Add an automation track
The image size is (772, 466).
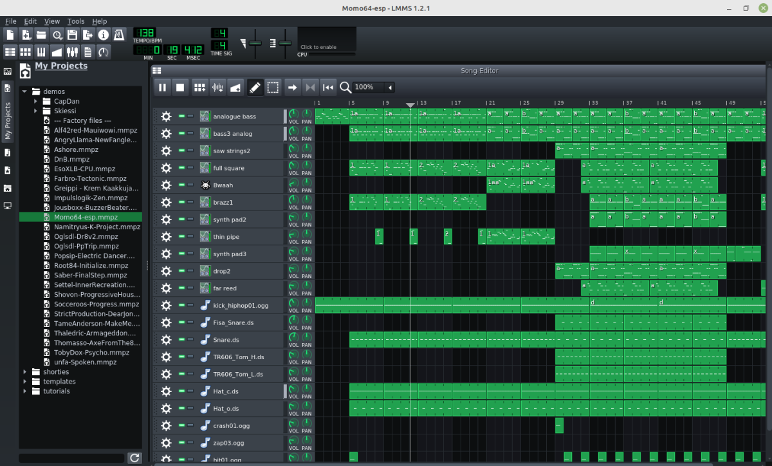pyautogui.click(x=235, y=87)
